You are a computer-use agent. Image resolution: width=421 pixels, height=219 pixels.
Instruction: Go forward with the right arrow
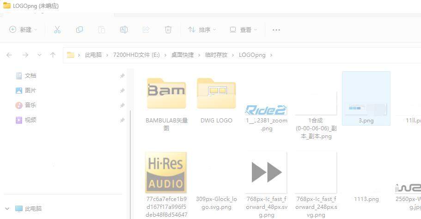coord(25,55)
